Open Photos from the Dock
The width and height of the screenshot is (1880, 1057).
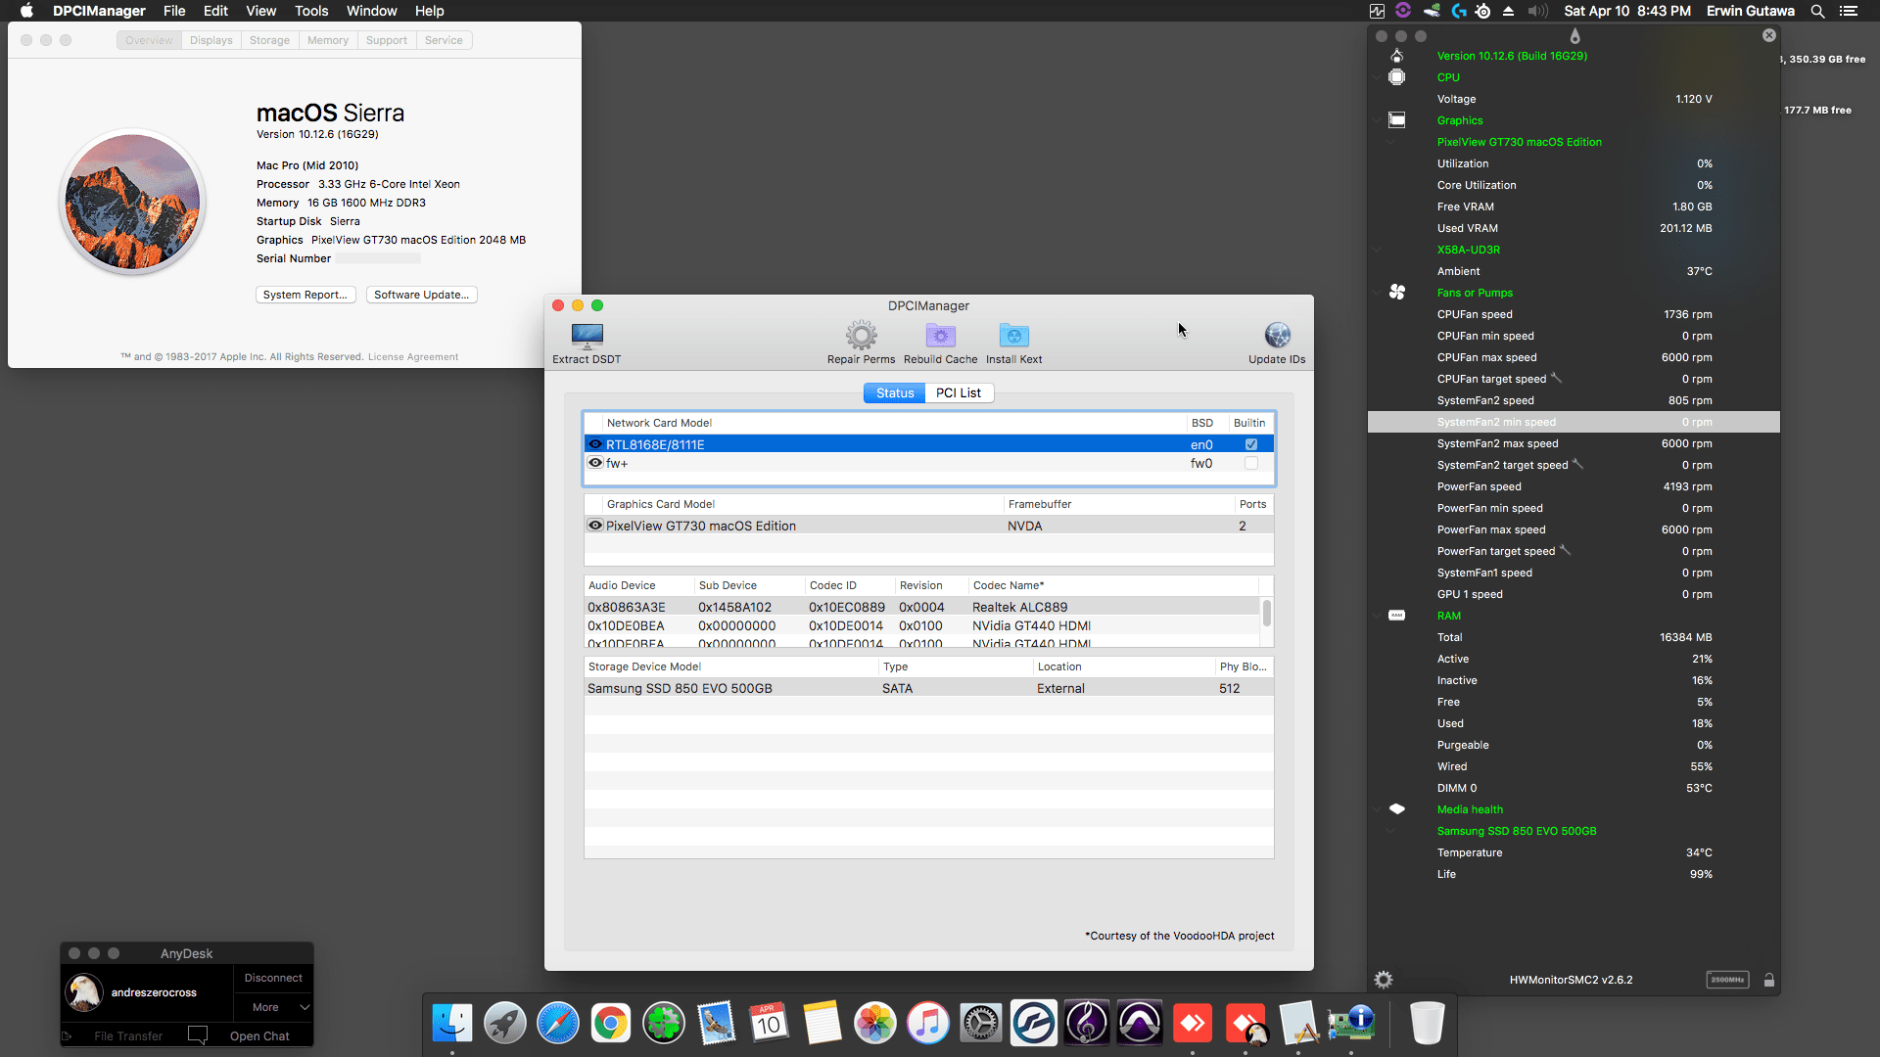pyautogui.click(x=875, y=1024)
